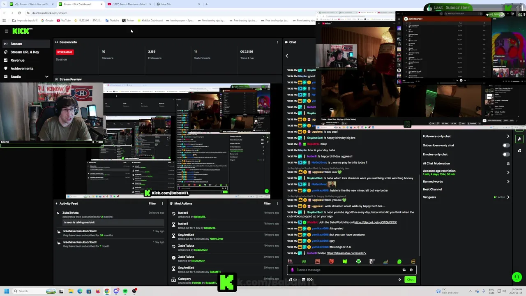Open Achievements page
526x296 pixels.
pyautogui.click(x=25, y=68)
